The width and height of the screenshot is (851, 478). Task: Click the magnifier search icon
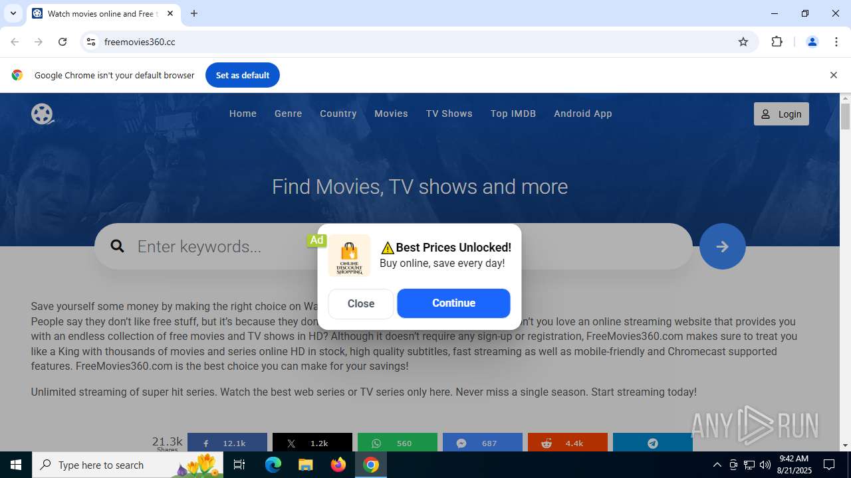point(118,246)
